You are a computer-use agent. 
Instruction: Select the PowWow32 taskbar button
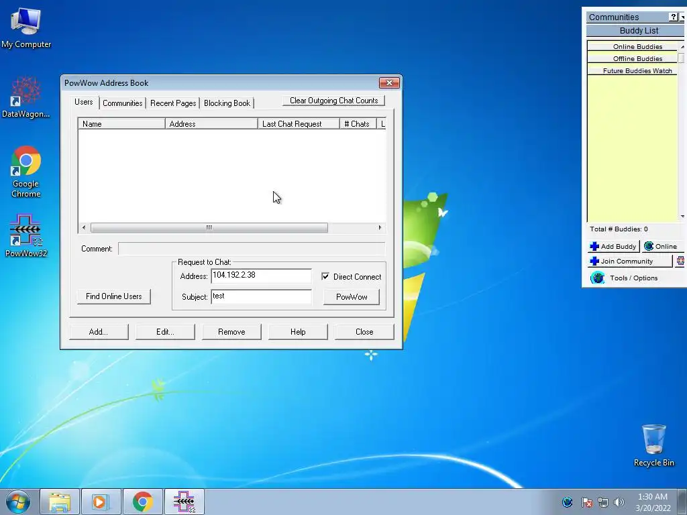pyautogui.click(x=184, y=502)
